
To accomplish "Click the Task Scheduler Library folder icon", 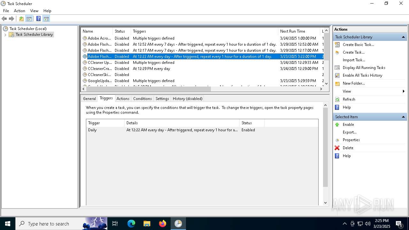I will [12, 34].
